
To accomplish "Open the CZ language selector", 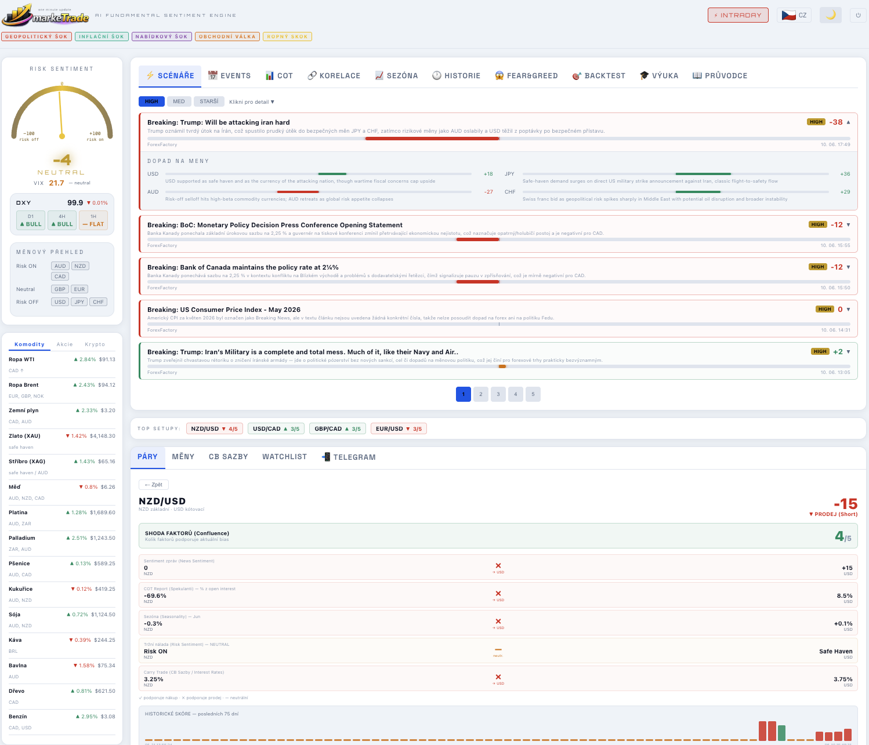I will [x=794, y=15].
